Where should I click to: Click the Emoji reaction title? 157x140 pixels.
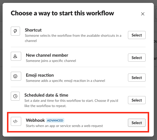coord(40,75)
